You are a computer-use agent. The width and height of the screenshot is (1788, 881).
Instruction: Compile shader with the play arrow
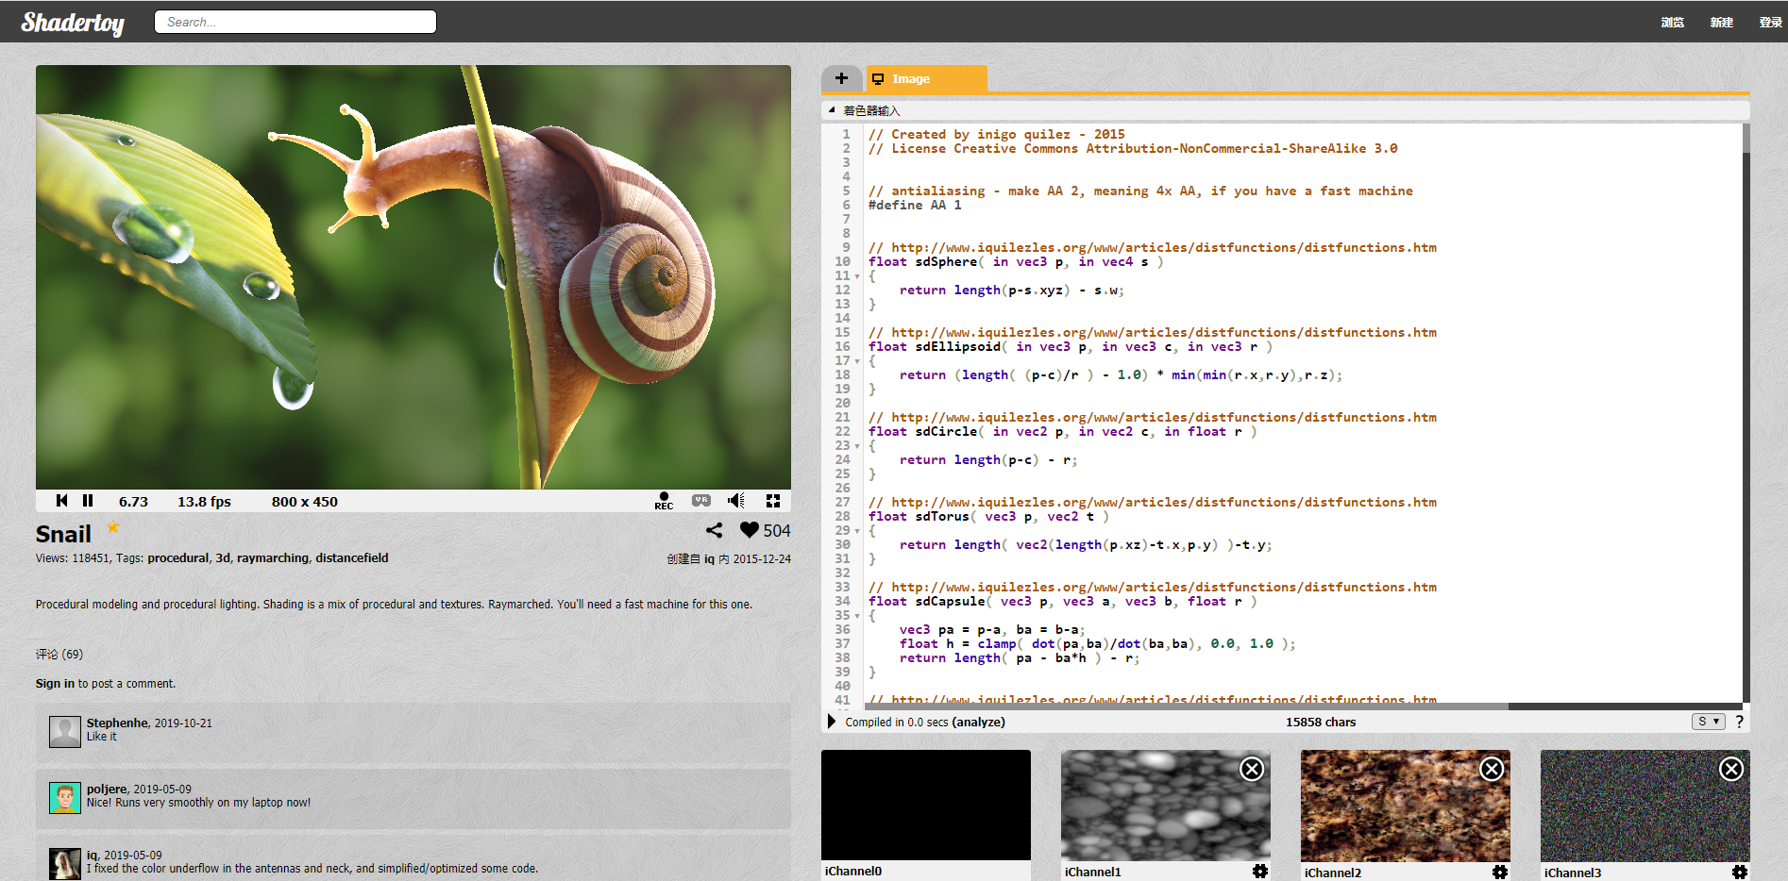(x=832, y=722)
